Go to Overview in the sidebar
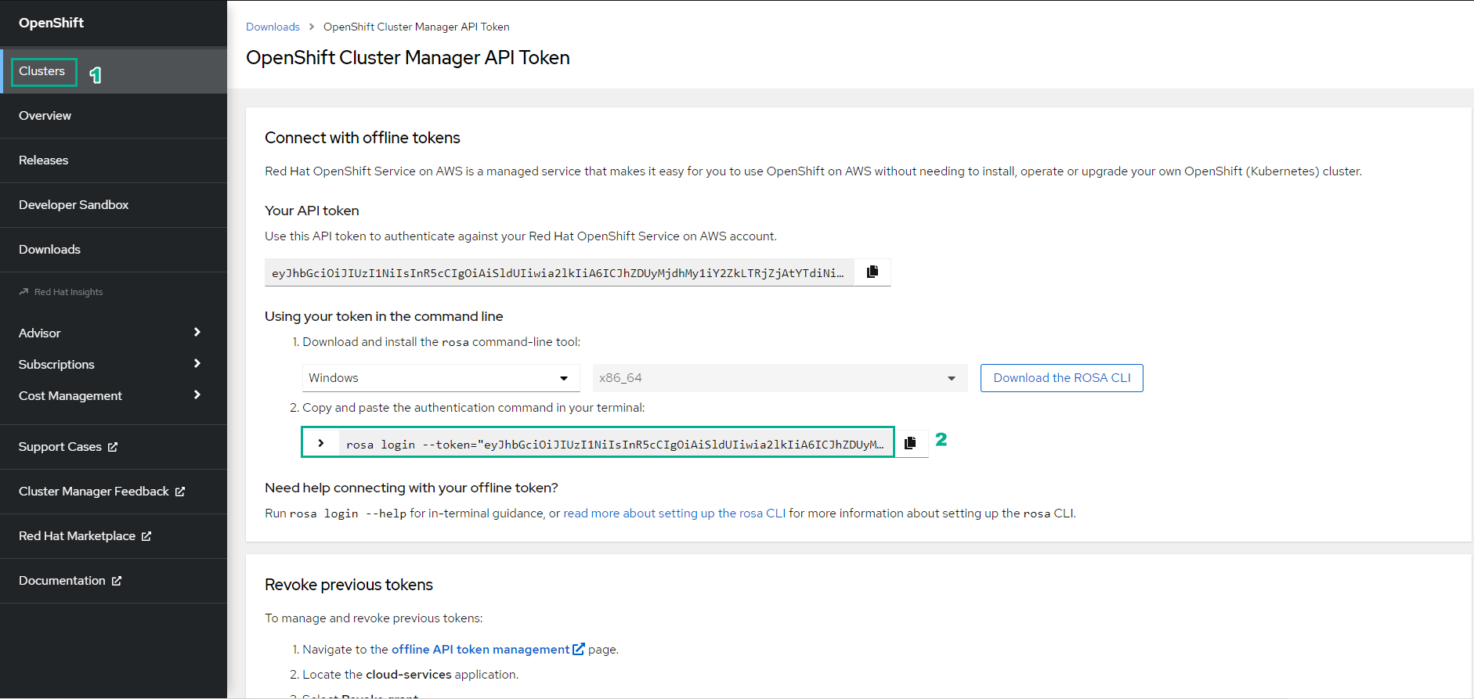This screenshot has width=1474, height=699. click(45, 116)
